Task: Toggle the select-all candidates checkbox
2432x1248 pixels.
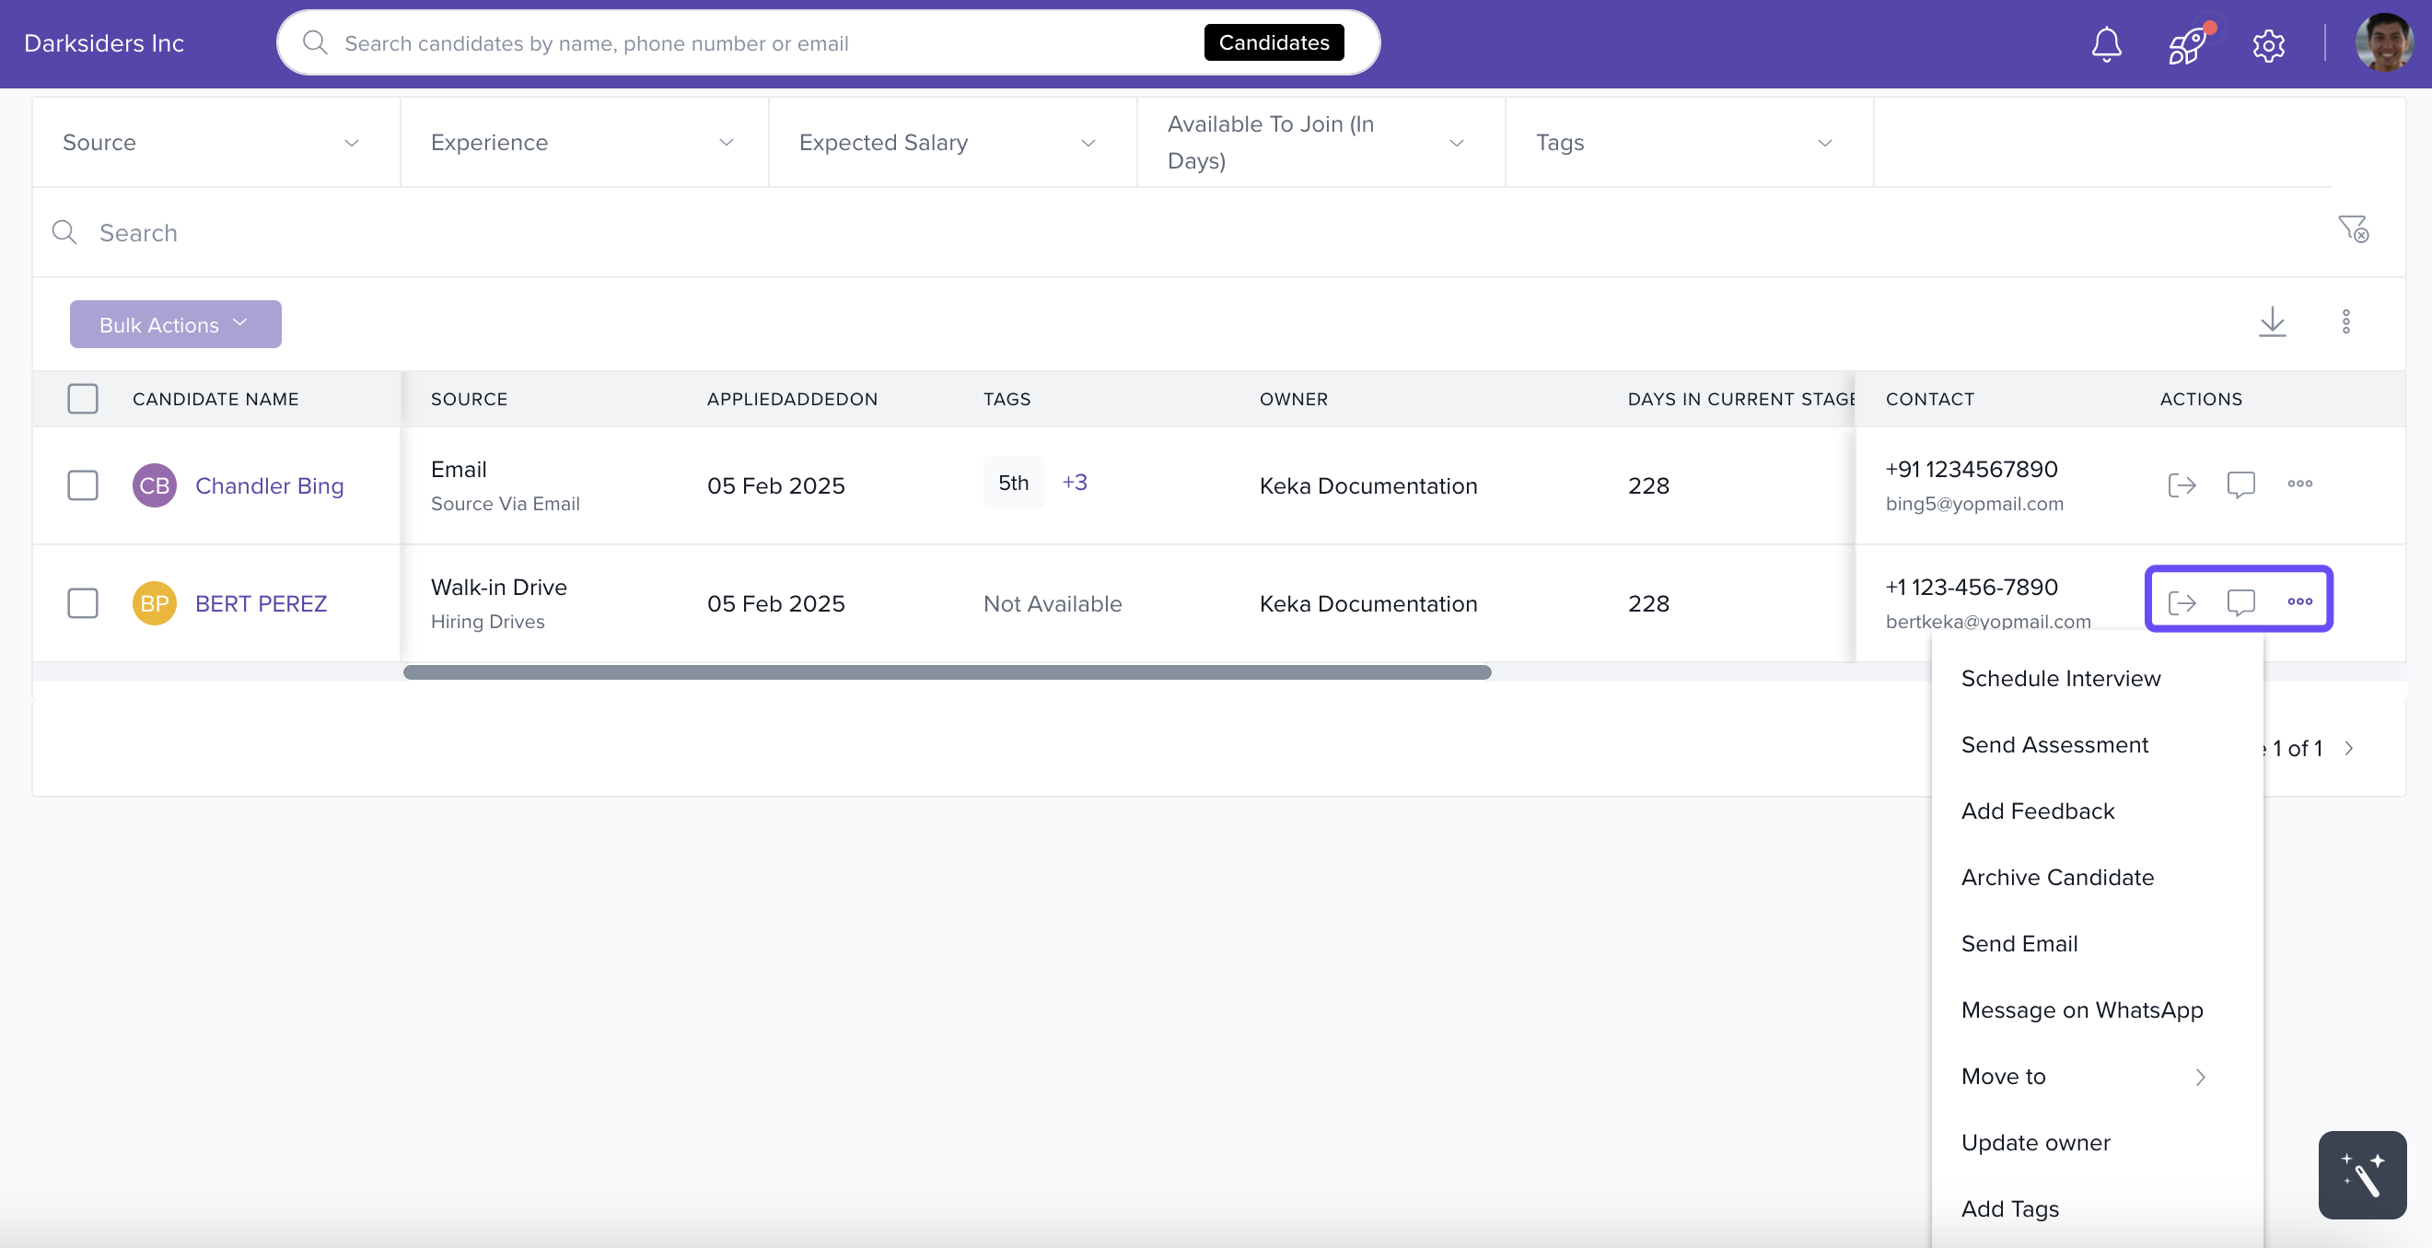Action: pos(83,400)
